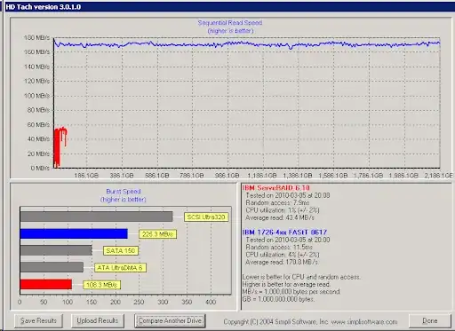The height and width of the screenshot is (331, 455).
Task: Click the 1,186.1GB axis label
Action: coord(262,176)
